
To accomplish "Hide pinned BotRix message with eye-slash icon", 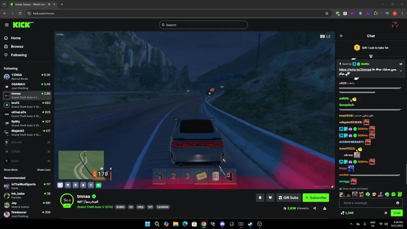I will point(401,64).
